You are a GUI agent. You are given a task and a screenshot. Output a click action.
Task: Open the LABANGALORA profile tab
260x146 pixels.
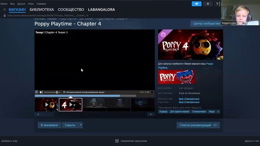102,10
